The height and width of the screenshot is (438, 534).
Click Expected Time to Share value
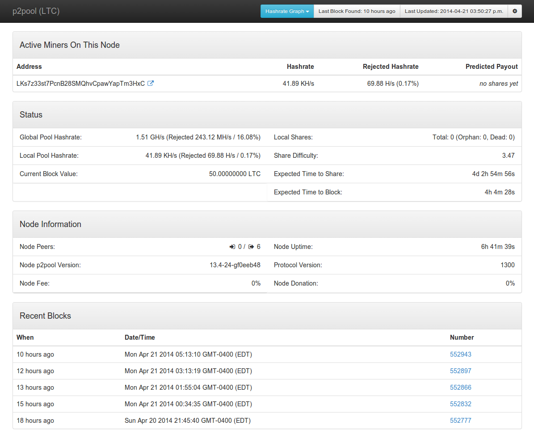[x=493, y=174]
